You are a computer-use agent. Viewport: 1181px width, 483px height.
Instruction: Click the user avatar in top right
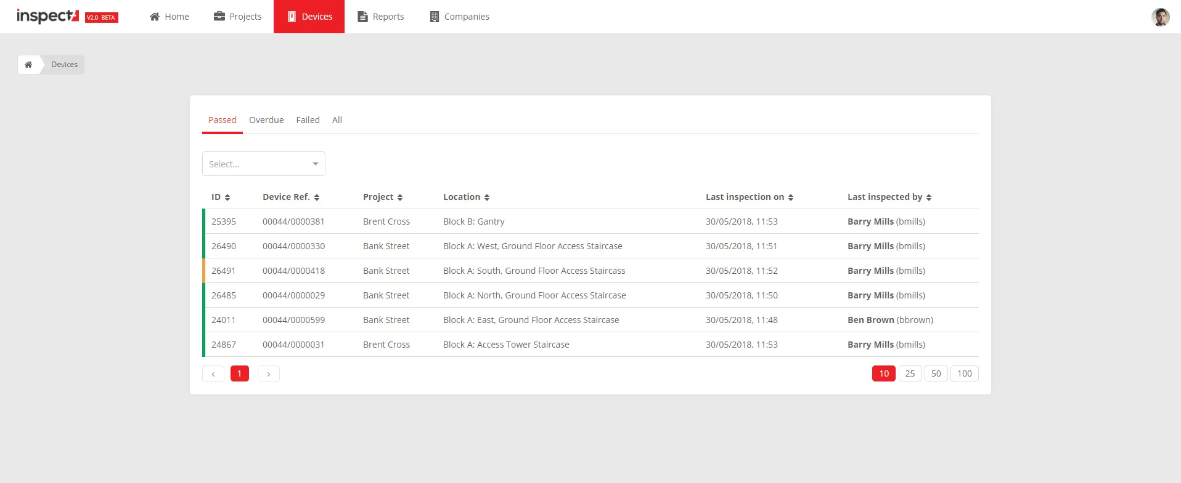[x=1160, y=17]
